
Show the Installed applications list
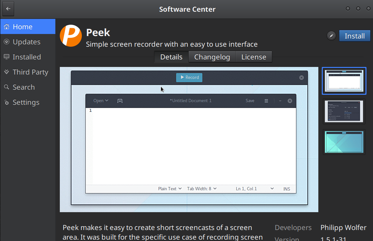(x=28, y=57)
